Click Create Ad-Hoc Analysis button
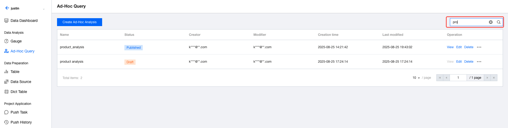This screenshot has width=508, height=128. [x=80, y=22]
